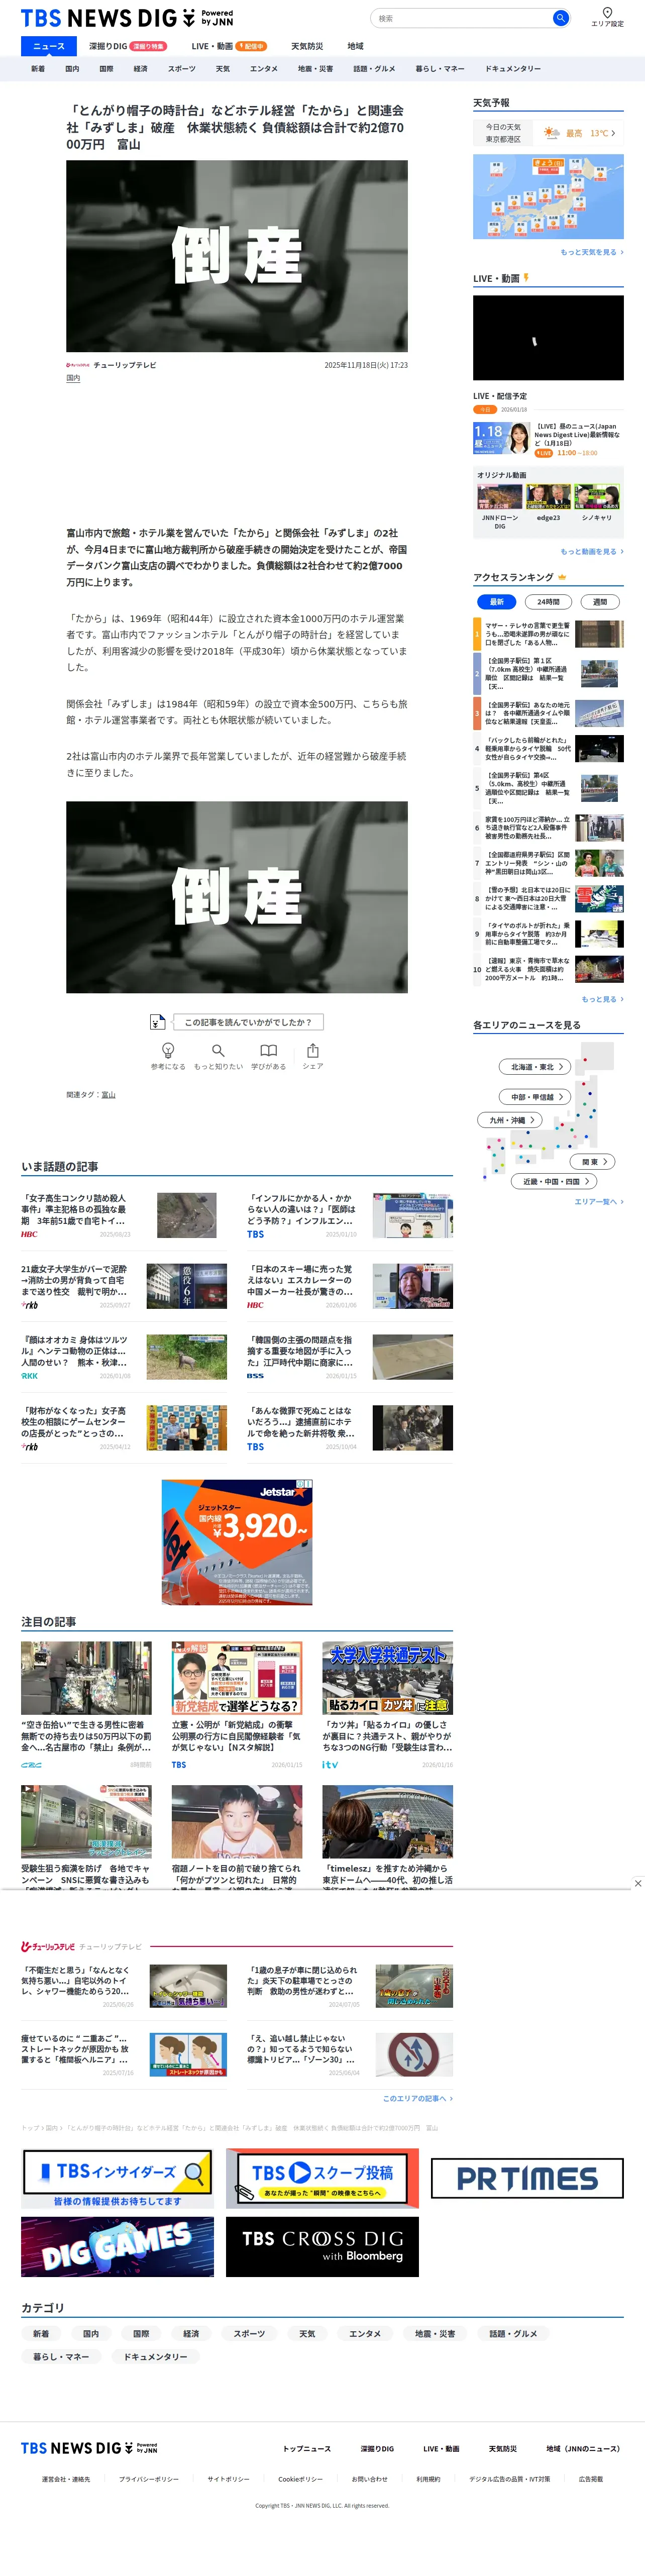Click the 学びがある book reaction icon
Image resolution: width=645 pixels, height=2576 pixels.
point(268,1050)
